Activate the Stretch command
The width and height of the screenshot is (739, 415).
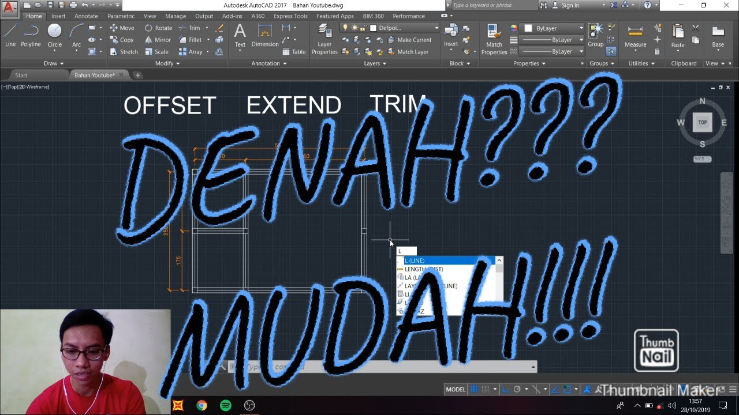[x=124, y=52]
